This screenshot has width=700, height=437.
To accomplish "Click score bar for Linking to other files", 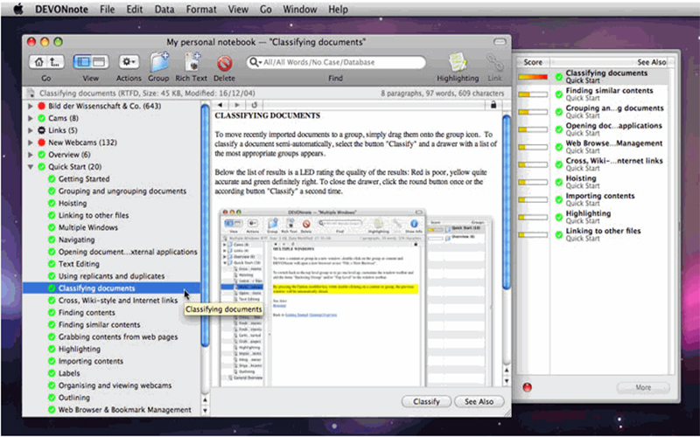I will coord(533,235).
